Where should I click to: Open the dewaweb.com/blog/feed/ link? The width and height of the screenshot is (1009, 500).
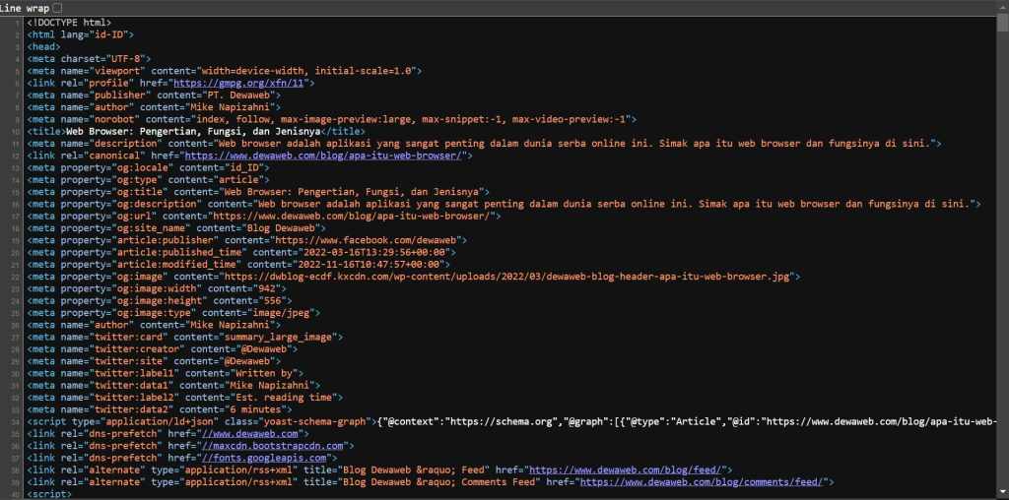point(628,469)
